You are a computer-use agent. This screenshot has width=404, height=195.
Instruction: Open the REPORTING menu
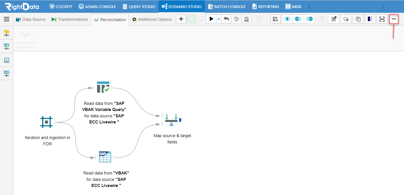pos(265,6)
